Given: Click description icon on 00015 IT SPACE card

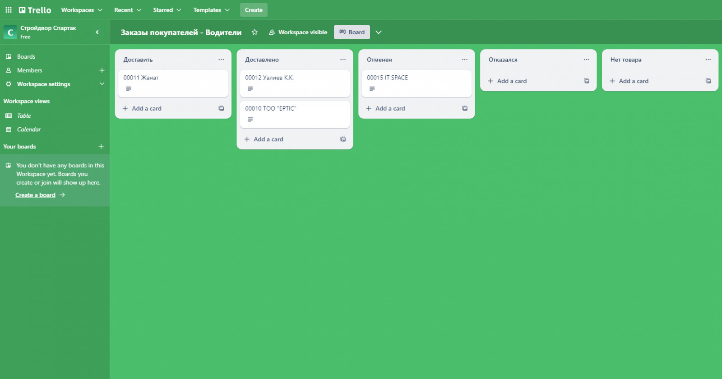Looking at the screenshot, I should pos(372,89).
